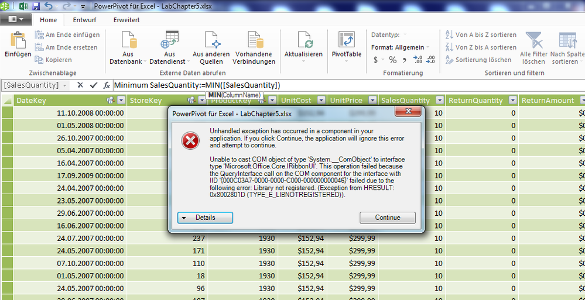Image resolution: width=585 pixels, height=300 pixels.
Task: Open SalesQuantity column filter dropdown
Action: tap(440, 100)
